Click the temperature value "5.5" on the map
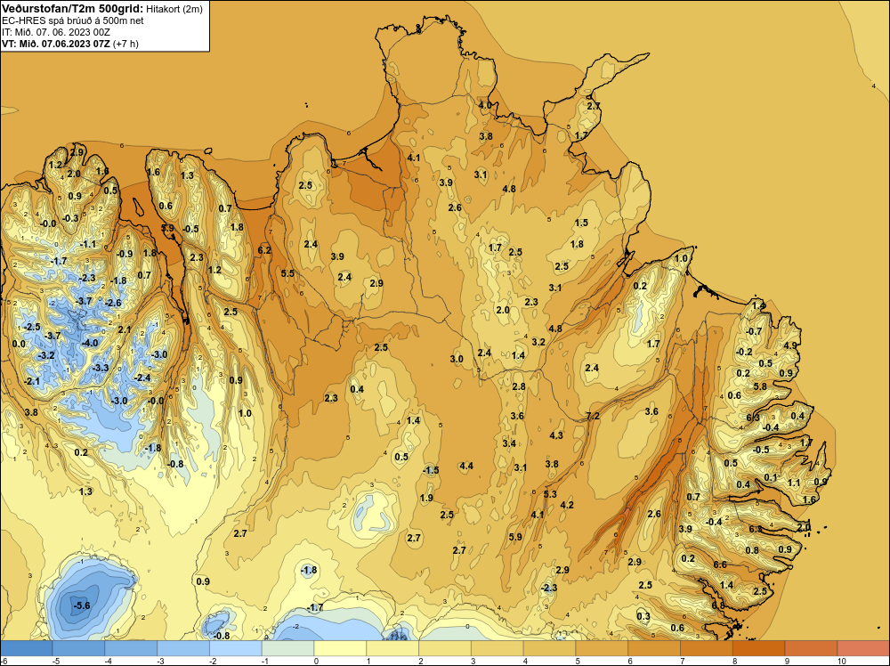The image size is (890, 666). [287, 273]
